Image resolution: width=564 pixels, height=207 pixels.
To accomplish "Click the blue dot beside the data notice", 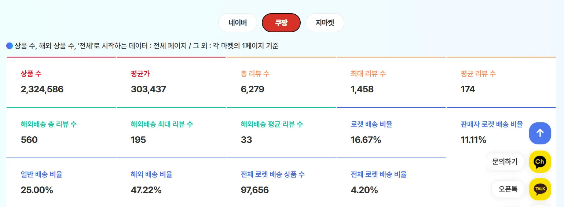I will [x=10, y=46].
